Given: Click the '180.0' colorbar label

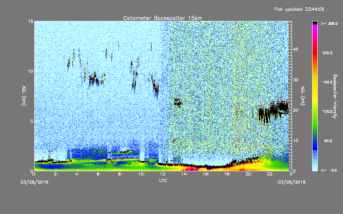Looking at the screenshot, I should click(x=328, y=82).
